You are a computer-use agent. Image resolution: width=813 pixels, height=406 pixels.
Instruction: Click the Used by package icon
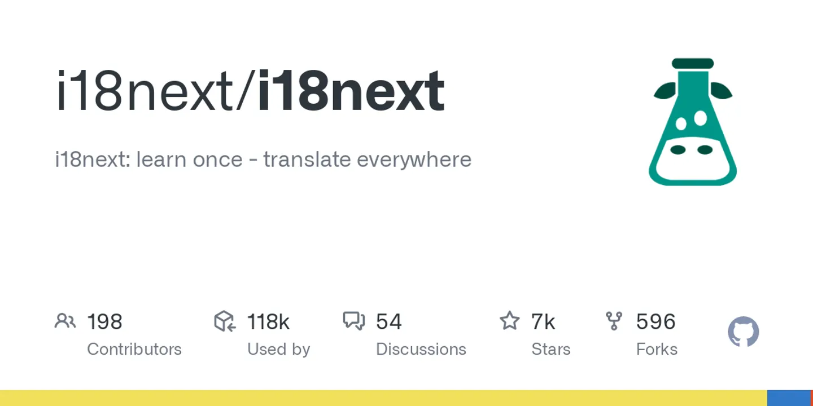(224, 321)
